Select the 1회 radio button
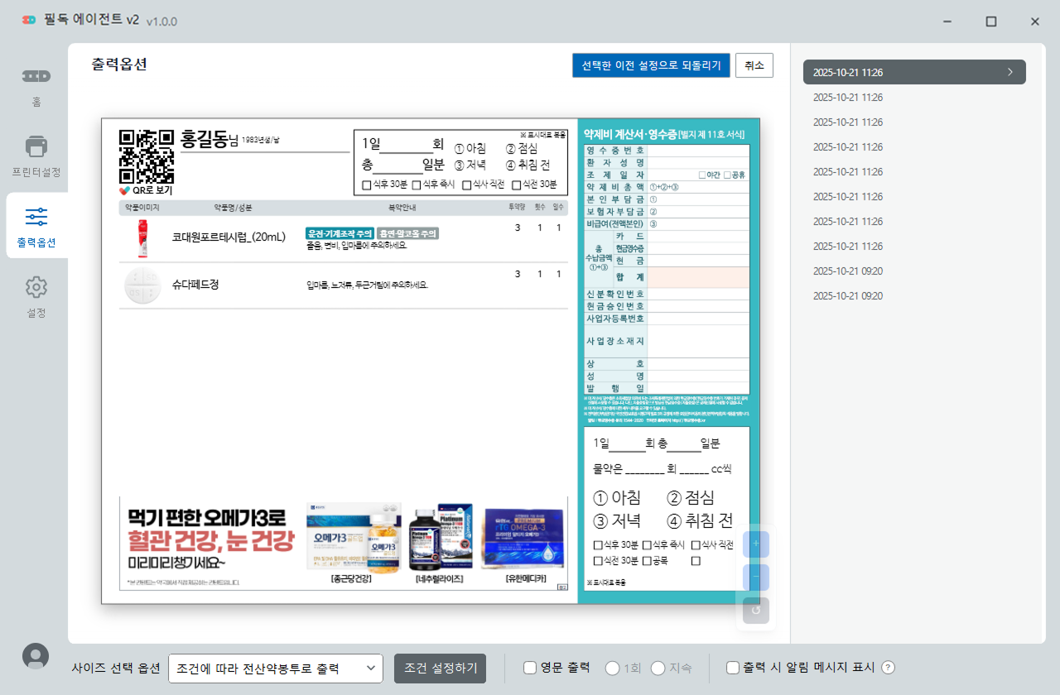Screen dimensions: 1060x695 pyautogui.click(x=613, y=668)
